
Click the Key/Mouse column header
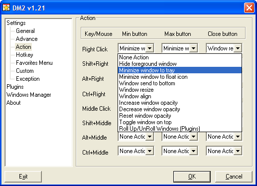point(99,34)
